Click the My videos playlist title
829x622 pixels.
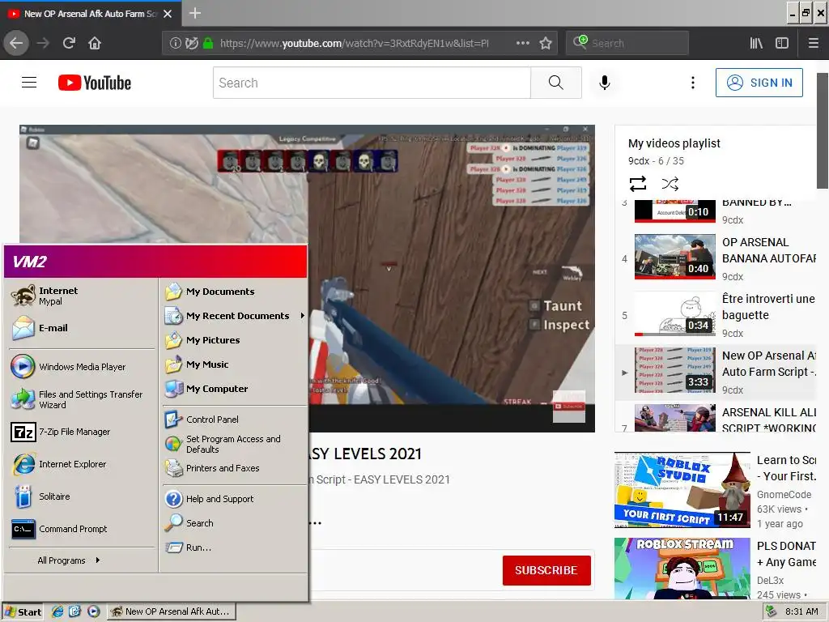point(674,143)
